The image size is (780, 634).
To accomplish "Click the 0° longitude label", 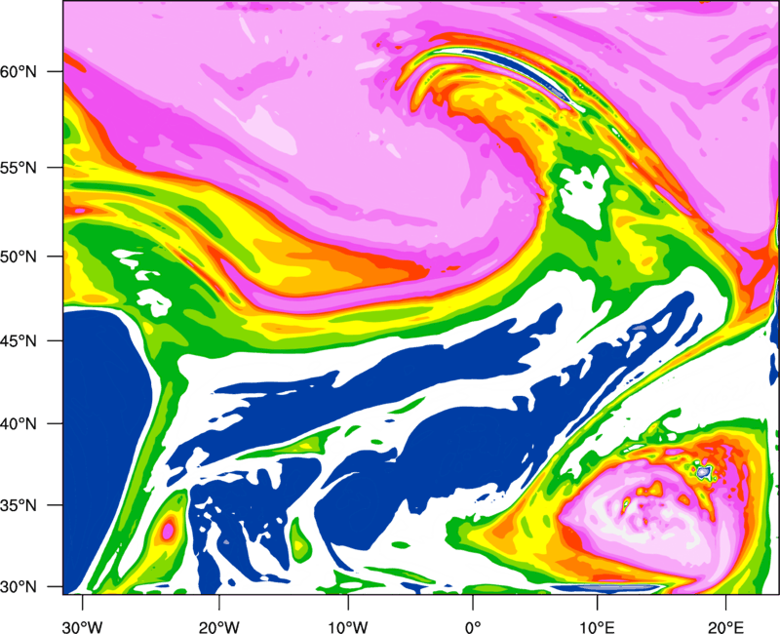I will point(473,627).
